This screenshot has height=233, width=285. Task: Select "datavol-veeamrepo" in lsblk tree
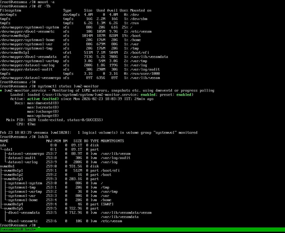point(26,154)
